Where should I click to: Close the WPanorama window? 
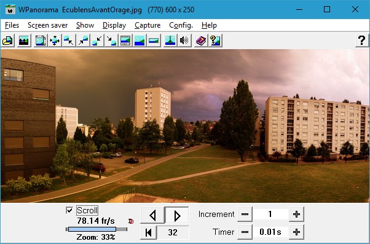click(x=355, y=9)
